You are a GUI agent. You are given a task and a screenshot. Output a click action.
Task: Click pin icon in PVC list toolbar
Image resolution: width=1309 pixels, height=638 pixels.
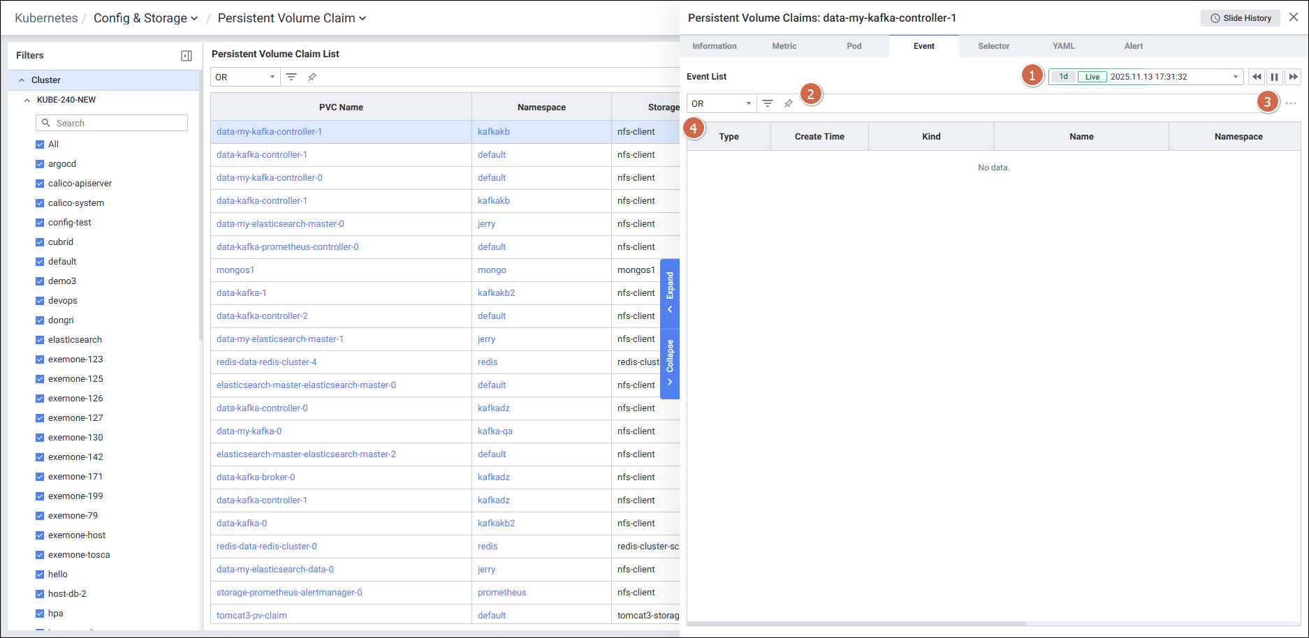click(x=312, y=77)
